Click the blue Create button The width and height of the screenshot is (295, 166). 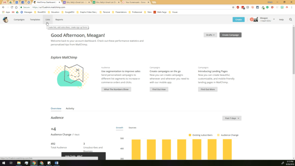pos(239,19)
